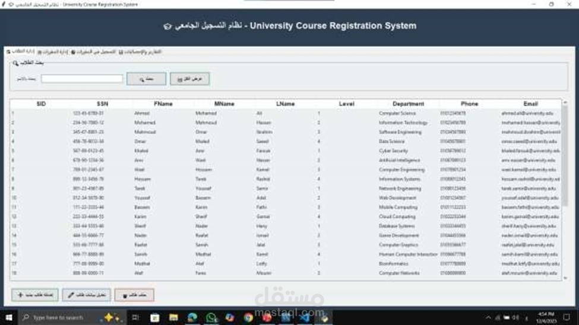Open Visual Studio Code from the taskbar
The width and height of the screenshot is (579, 325).
(x=305, y=318)
